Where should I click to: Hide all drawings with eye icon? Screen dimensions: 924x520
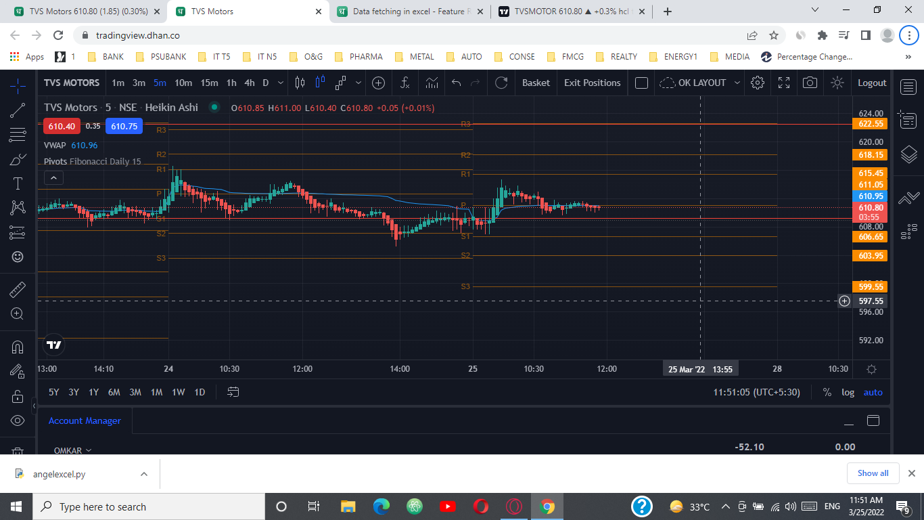point(18,420)
